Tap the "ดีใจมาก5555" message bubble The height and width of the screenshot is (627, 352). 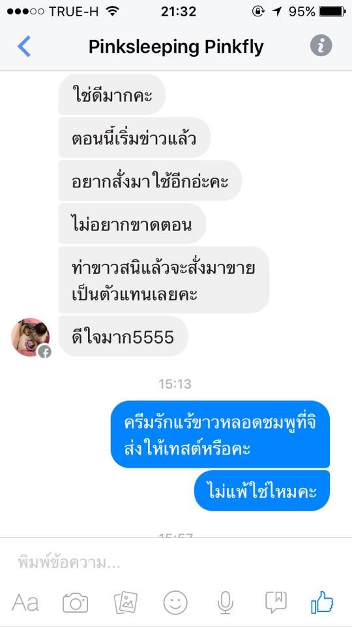click(123, 336)
